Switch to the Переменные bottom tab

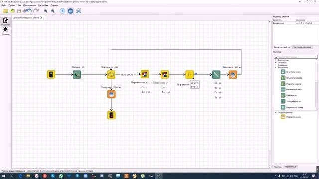click(x=290, y=167)
